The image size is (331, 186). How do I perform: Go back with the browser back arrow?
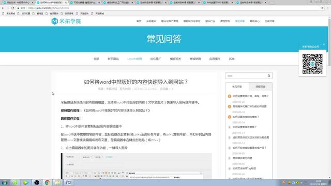(x=3, y=8)
